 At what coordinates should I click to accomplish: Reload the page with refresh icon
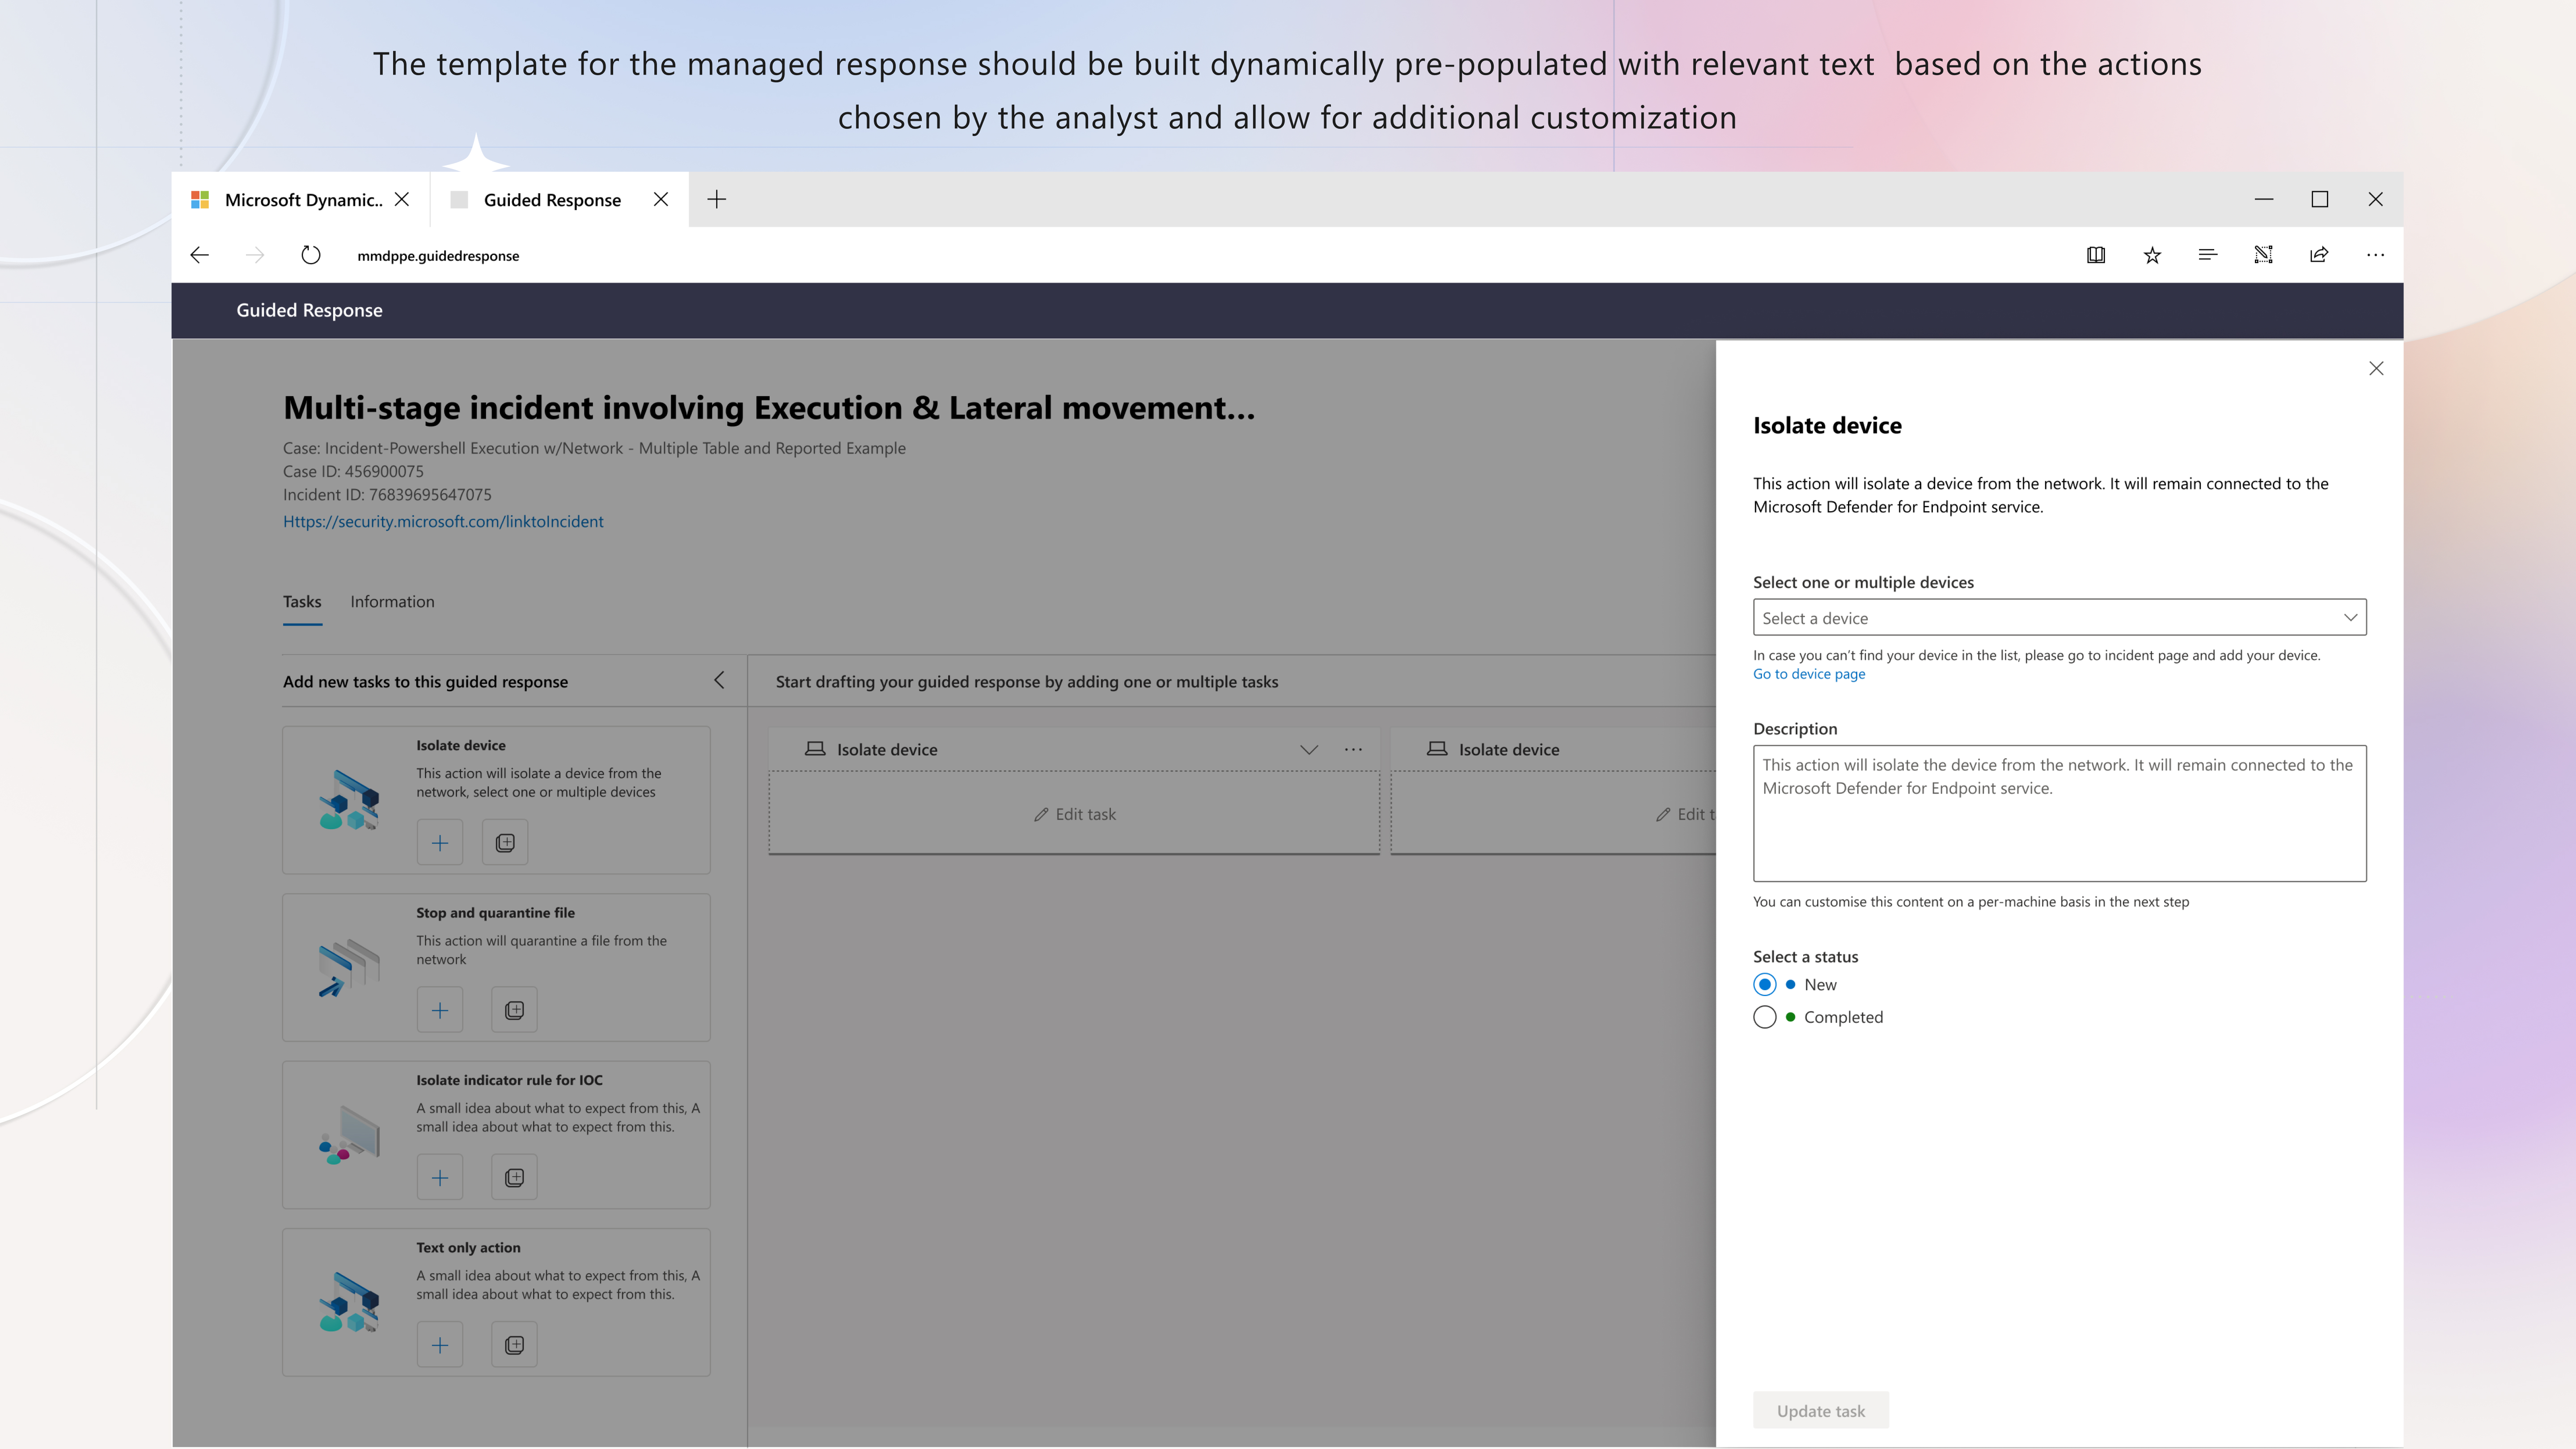click(x=311, y=255)
